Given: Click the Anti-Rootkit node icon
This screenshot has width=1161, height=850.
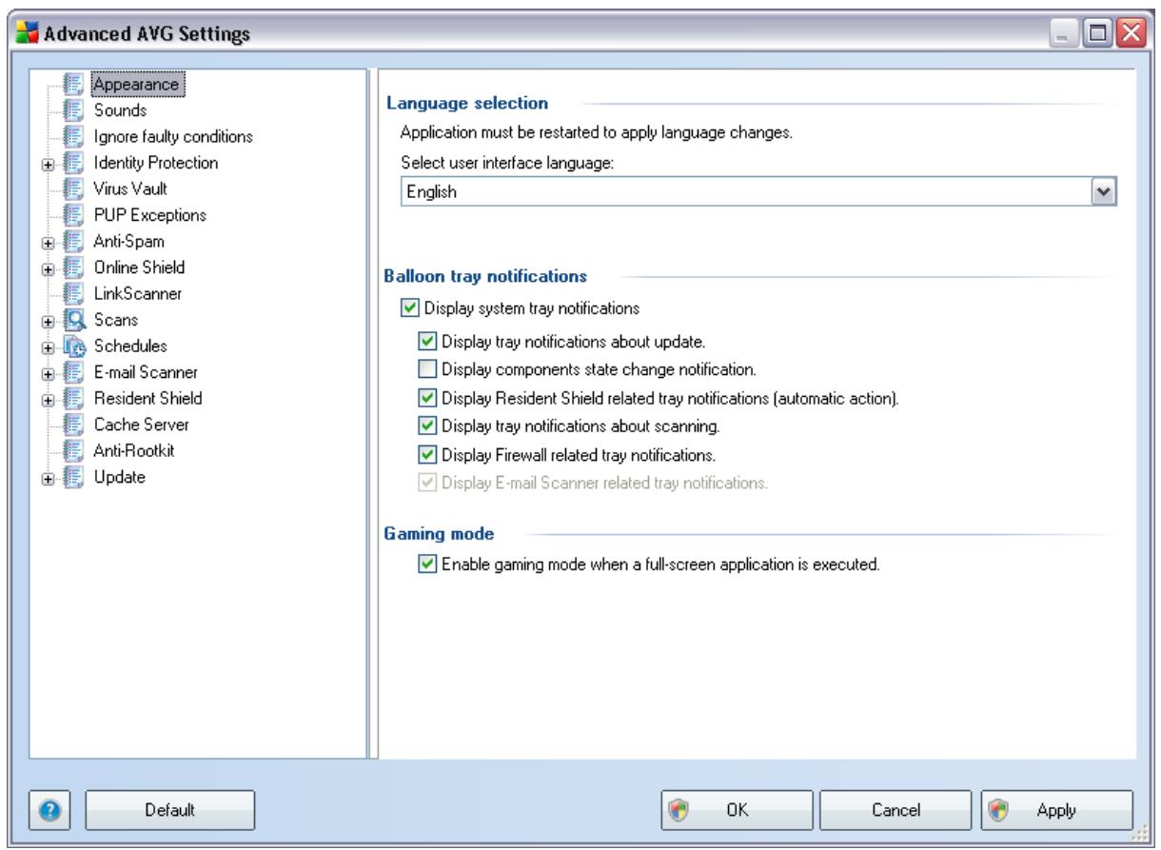Looking at the screenshot, I should [75, 450].
